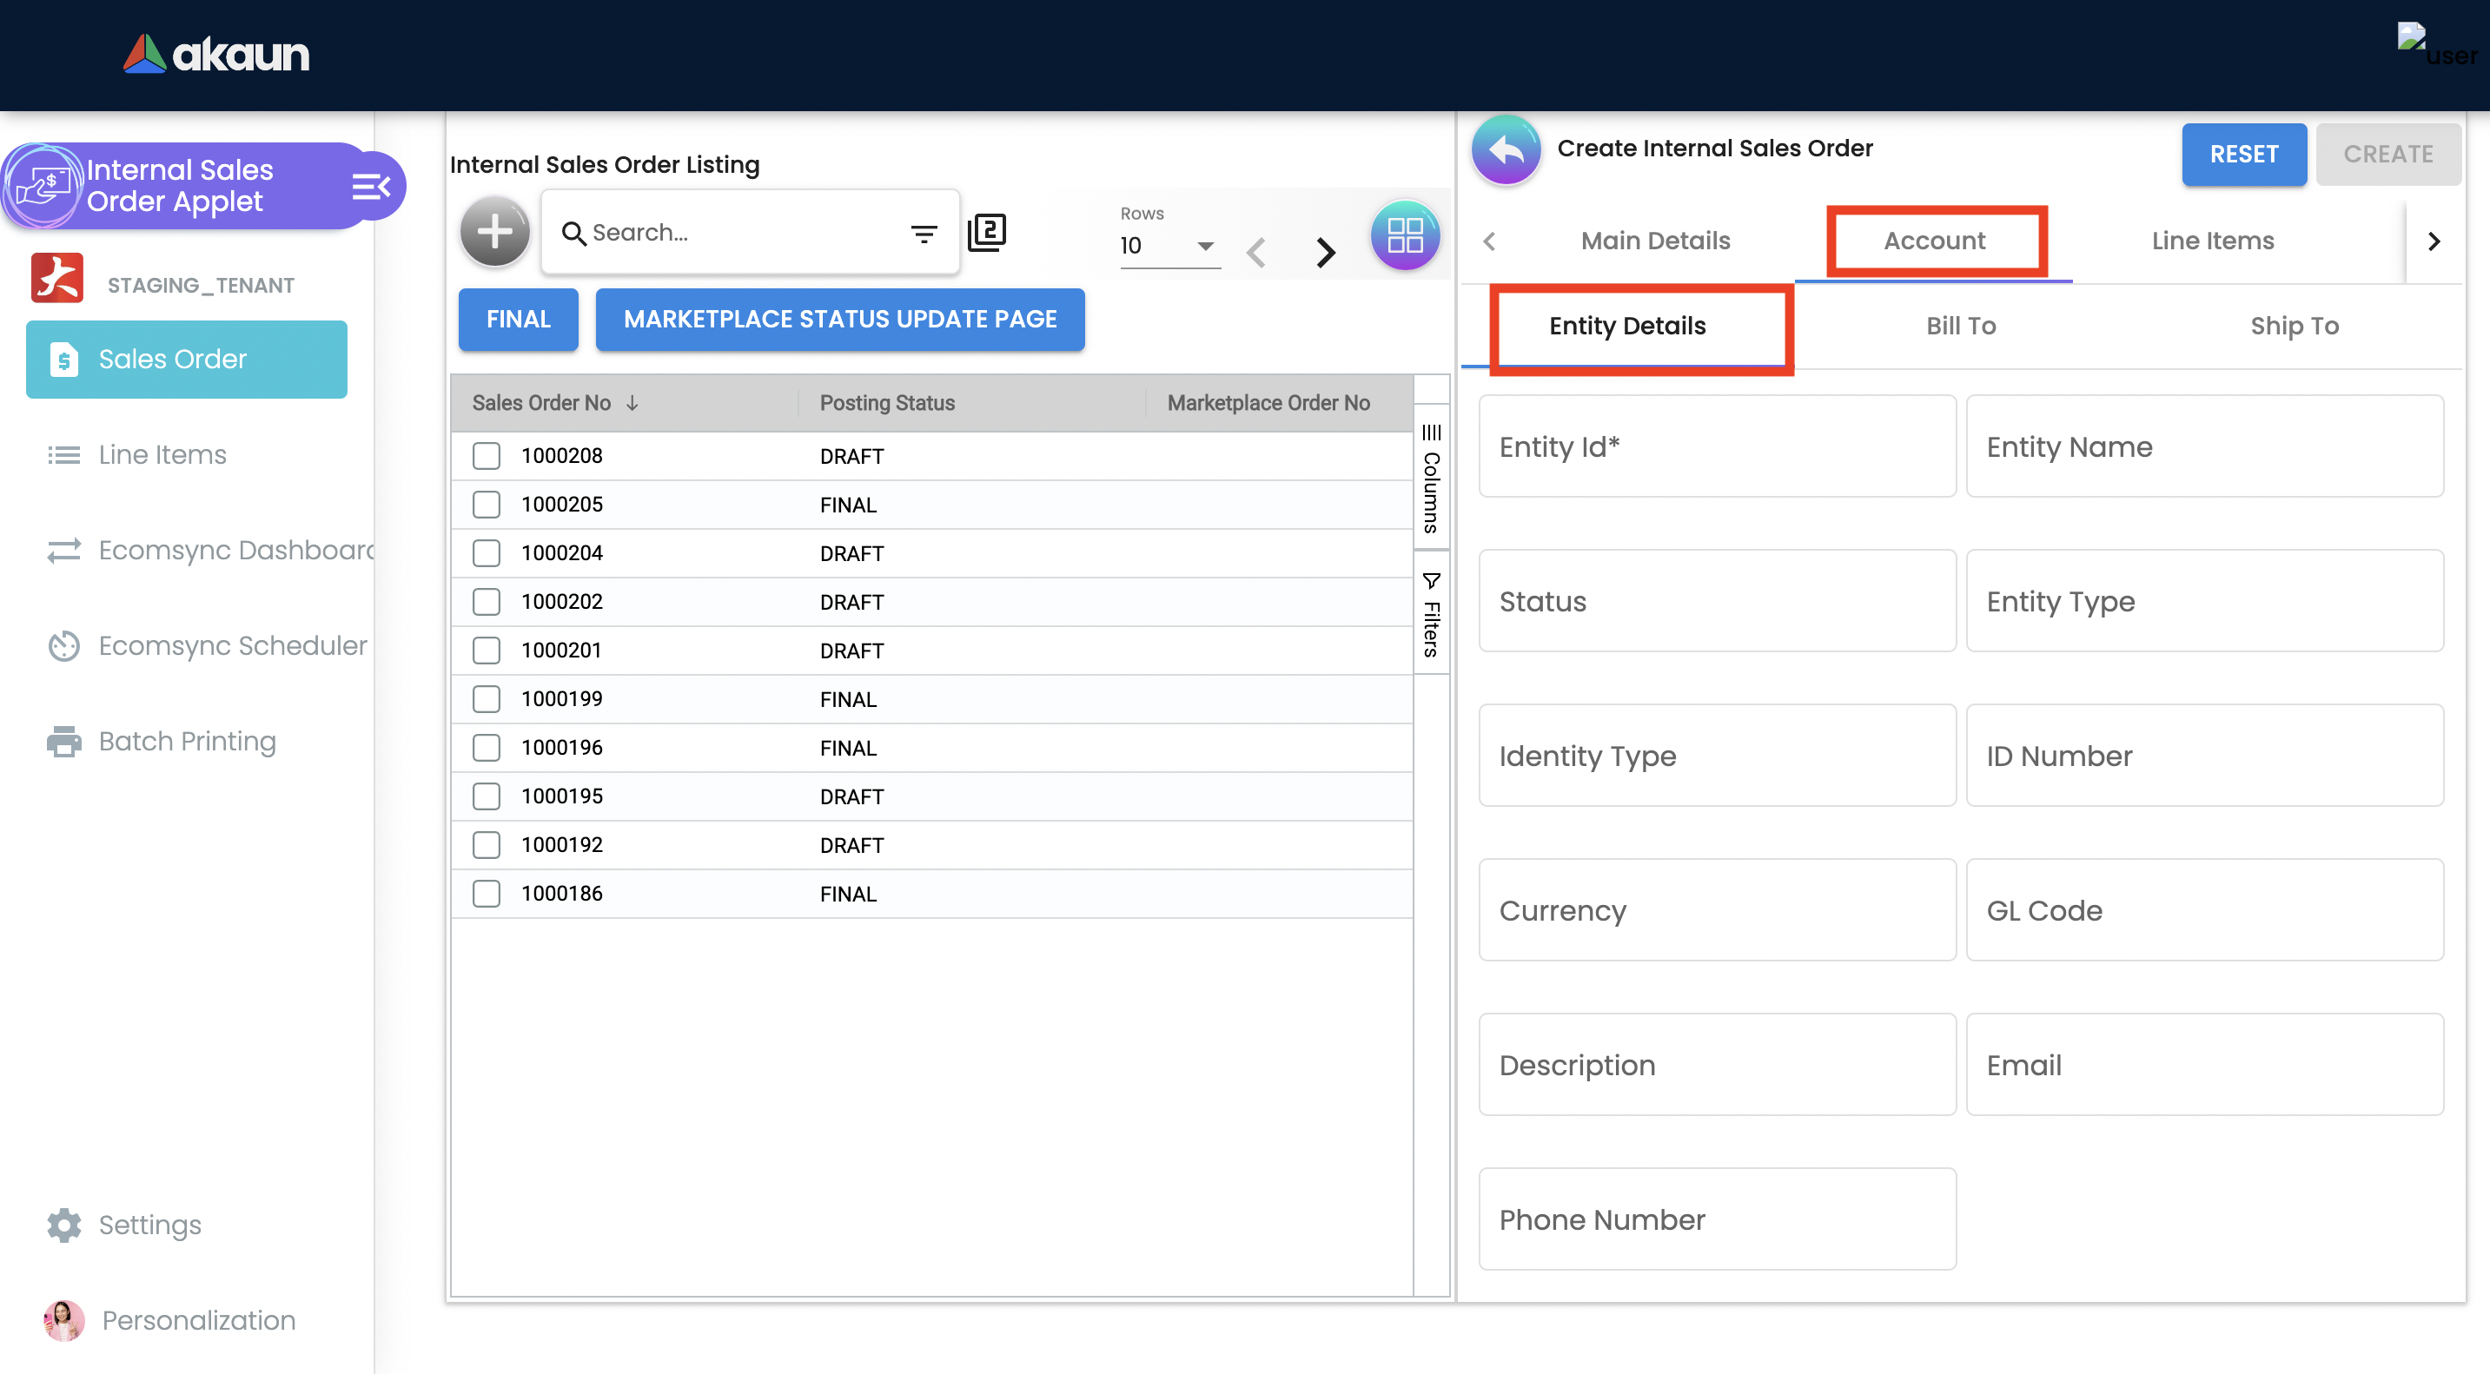Open Batch Printing from sidebar
This screenshot has width=2490, height=1374.
point(187,741)
